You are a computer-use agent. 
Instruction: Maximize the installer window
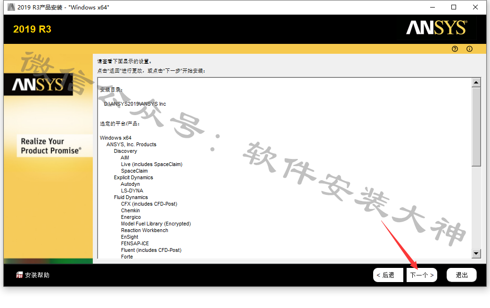click(x=454, y=7)
